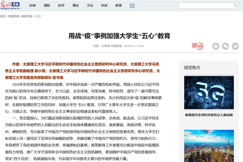Screen dimensions: 243x162
Task: Open the 国际 navigation menu item
Action: [x=47, y=6]
